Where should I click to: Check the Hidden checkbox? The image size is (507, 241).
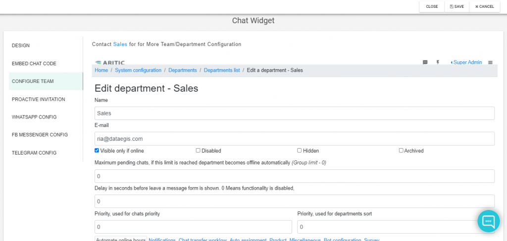click(300, 150)
